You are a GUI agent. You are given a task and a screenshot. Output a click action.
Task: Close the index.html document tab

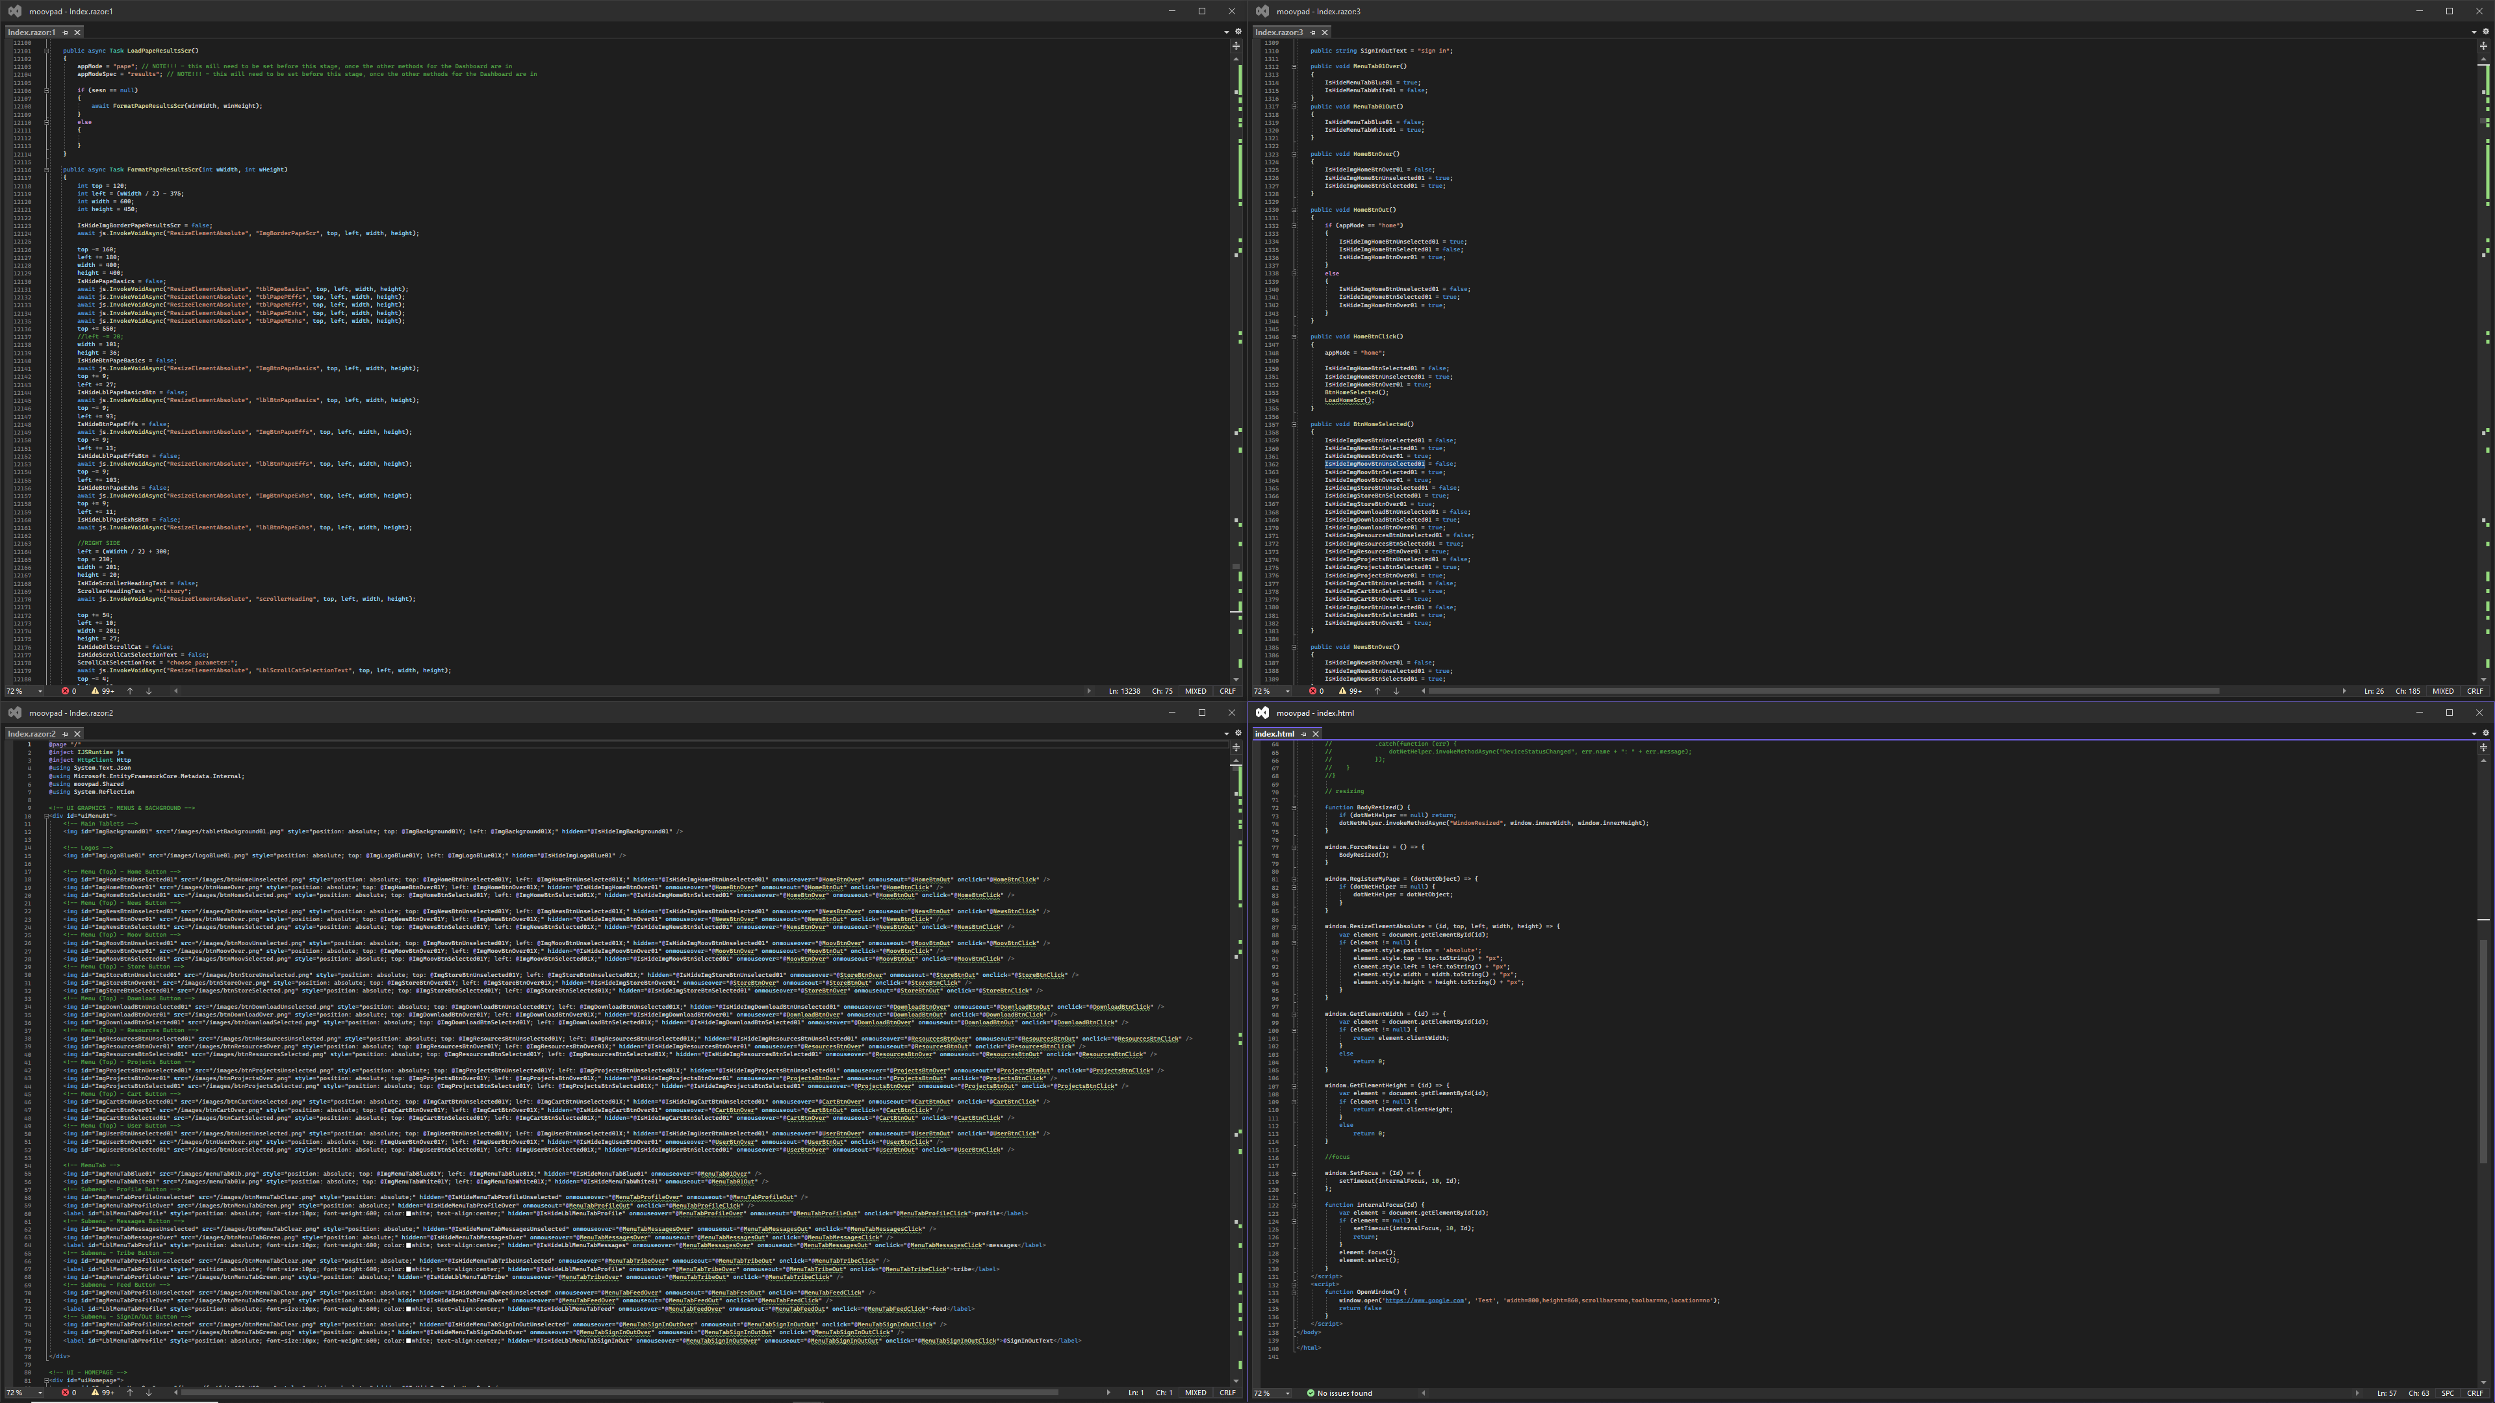point(1315,734)
